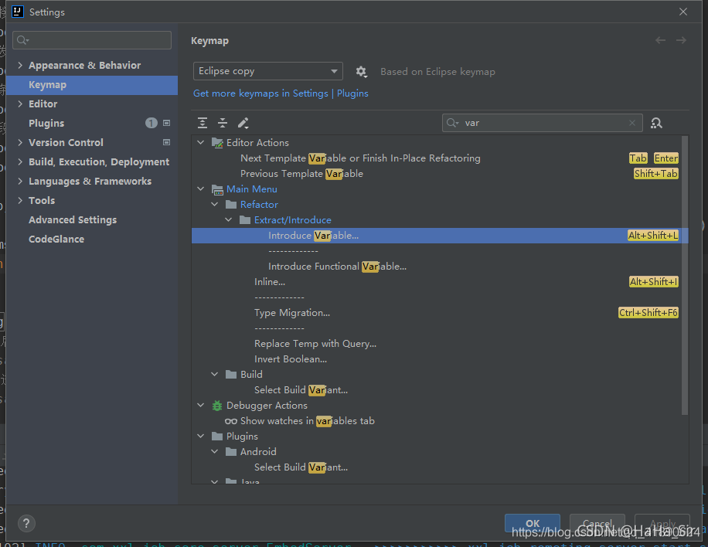
Task: Click the back navigation arrow
Action: pyautogui.click(x=661, y=41)
